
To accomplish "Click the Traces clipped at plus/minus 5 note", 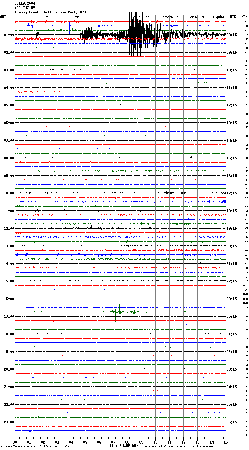I will click(x=177, y=446).
